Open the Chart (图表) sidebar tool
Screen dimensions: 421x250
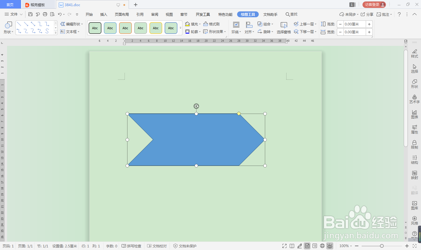(415, 114)
